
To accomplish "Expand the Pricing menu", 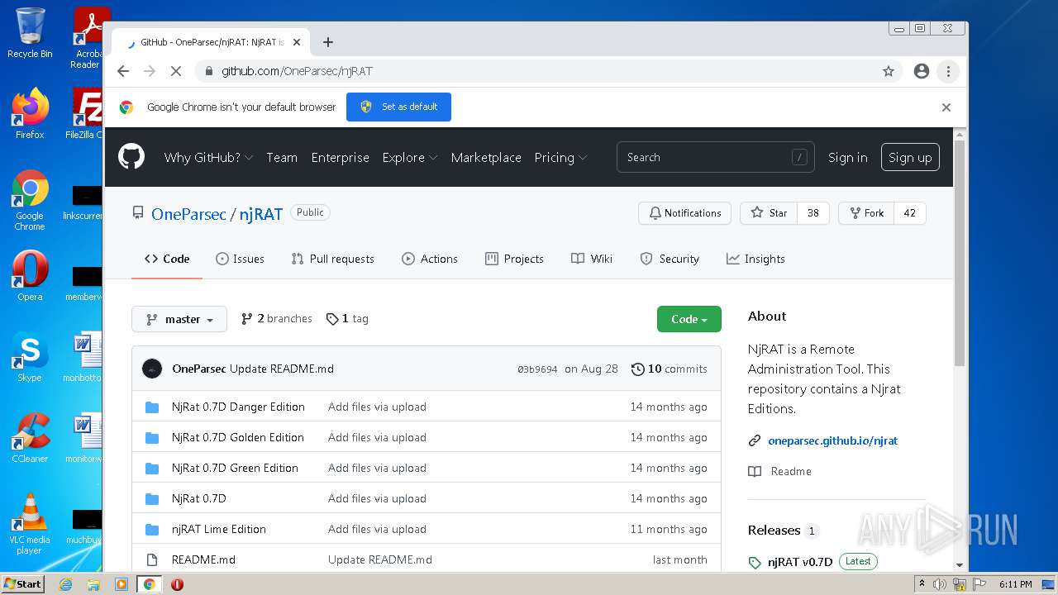I will pos(560,157).
